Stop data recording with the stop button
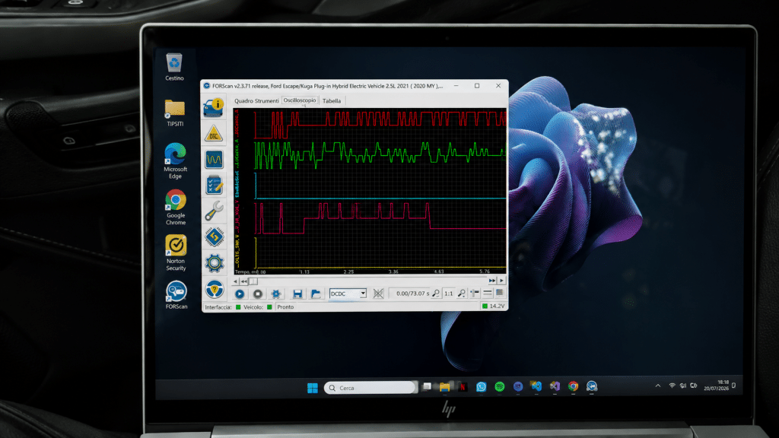779x438 pixels. click(257, 294)
